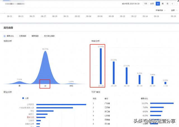The image size is (179, 127).
Task: Select the 客群占比 radio button
Action: [5, 36]
